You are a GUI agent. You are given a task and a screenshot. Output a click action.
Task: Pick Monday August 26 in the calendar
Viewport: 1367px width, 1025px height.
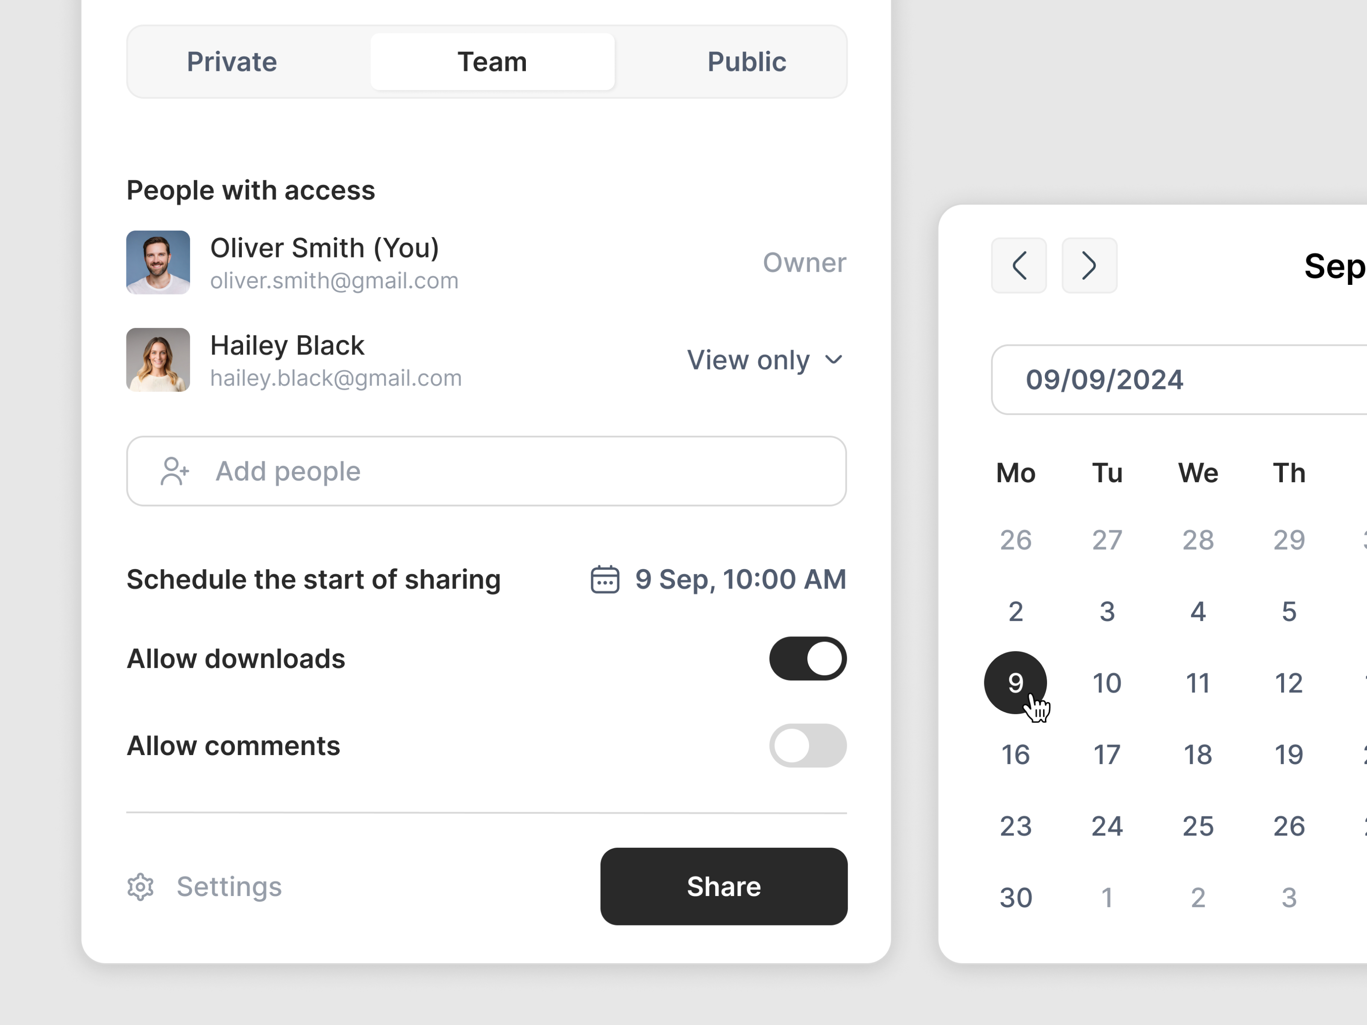pos(1015,540)
